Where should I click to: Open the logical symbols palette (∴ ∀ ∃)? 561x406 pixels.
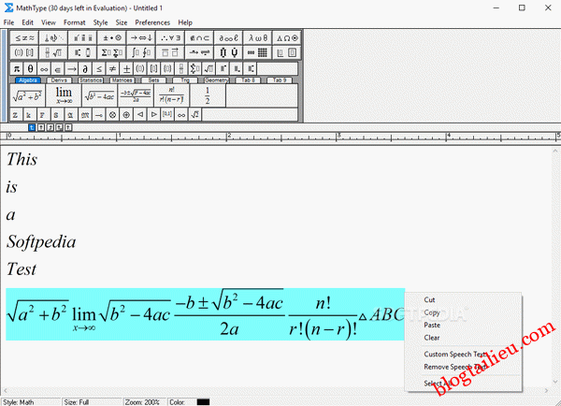click(170, 37)
